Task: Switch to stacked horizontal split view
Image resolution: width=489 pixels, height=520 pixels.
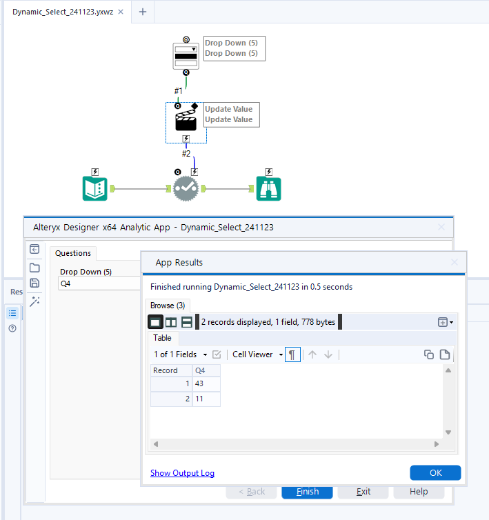Action: click(187, 322)
